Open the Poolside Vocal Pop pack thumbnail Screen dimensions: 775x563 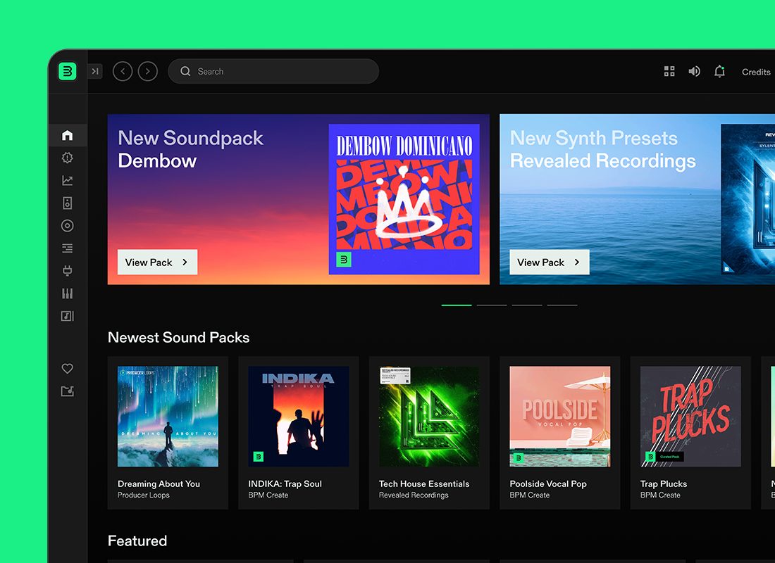coord(560,416)
